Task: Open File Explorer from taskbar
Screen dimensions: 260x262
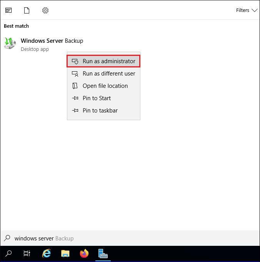Action: pyautogui.click(x=65, y=254)
